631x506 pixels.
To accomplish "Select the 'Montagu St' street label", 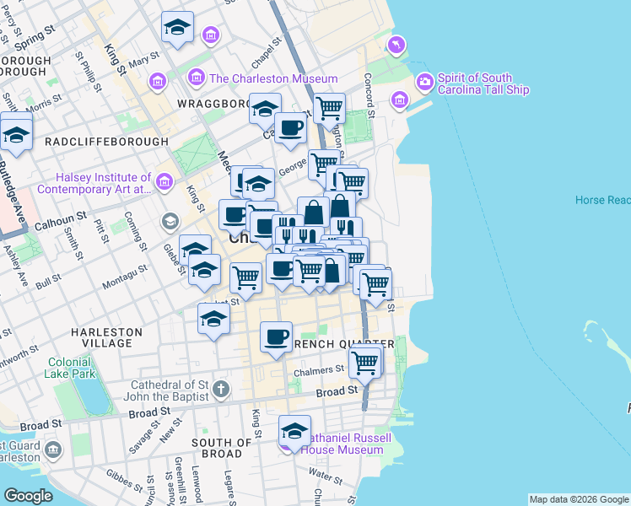I will 125,277.
